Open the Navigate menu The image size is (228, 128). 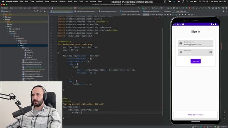pyautogui.click(x=40, y=1)
